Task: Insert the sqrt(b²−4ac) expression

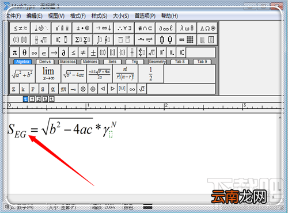Action: tap(74, 74)
